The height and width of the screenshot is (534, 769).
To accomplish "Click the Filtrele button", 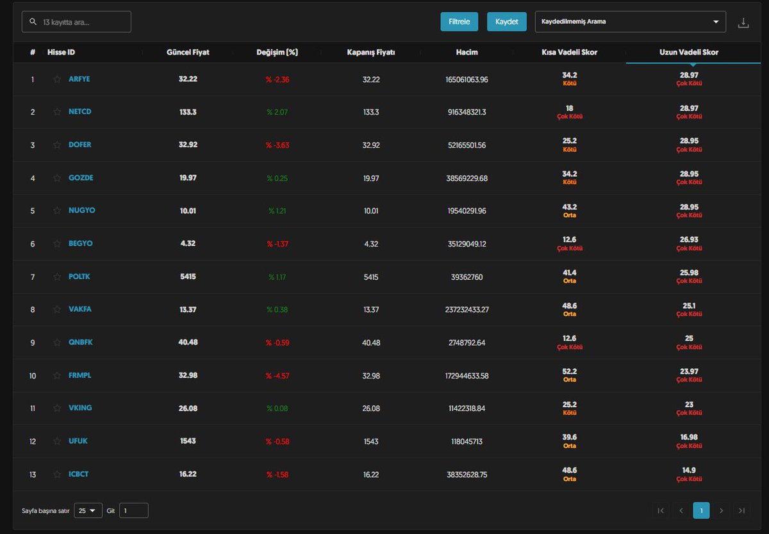I will pos(459,22).
